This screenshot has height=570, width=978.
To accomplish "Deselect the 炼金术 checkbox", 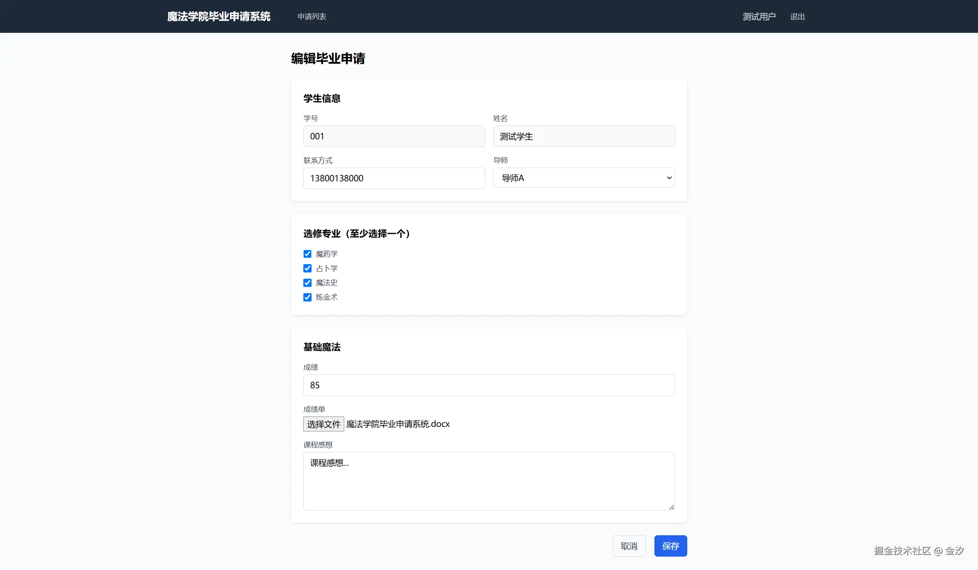I will pos(308,297).
